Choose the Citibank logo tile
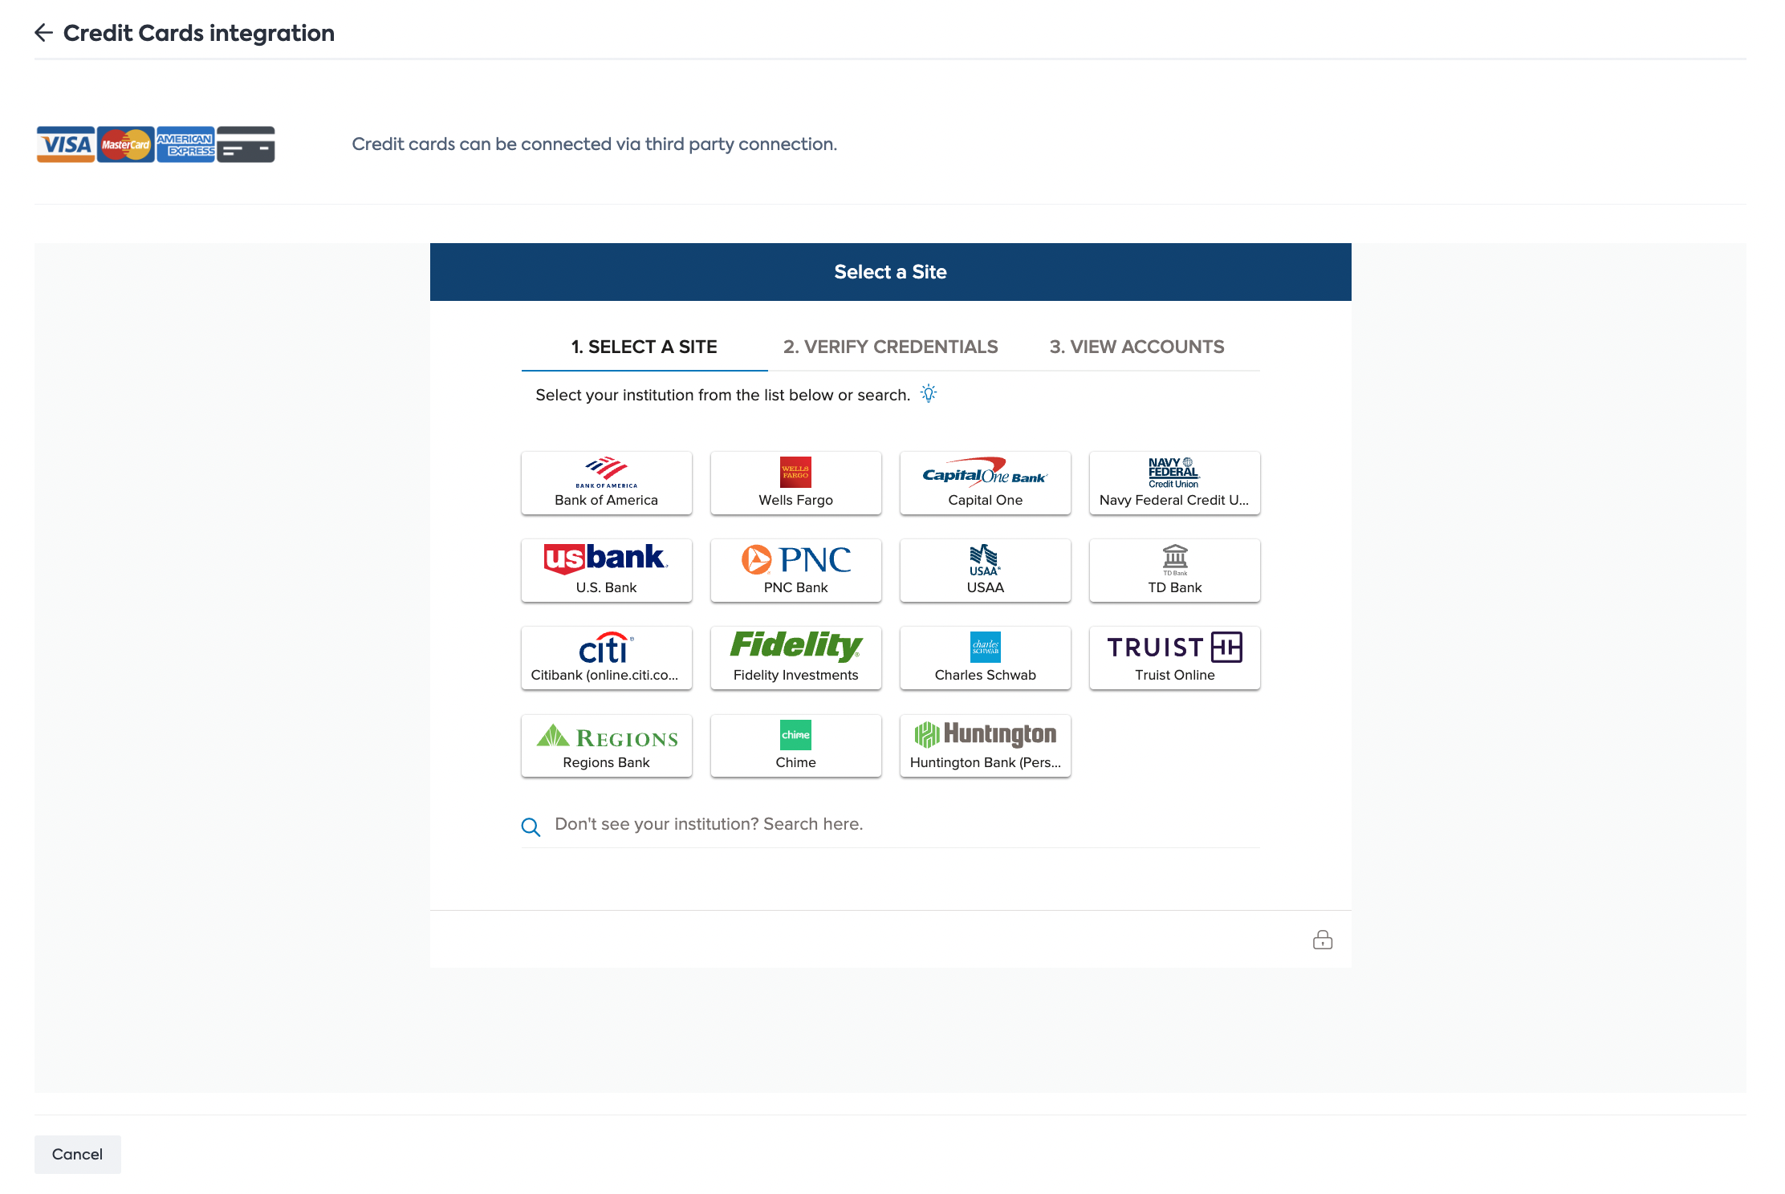Viewport: 1785px width, 1194px height. 606,657
